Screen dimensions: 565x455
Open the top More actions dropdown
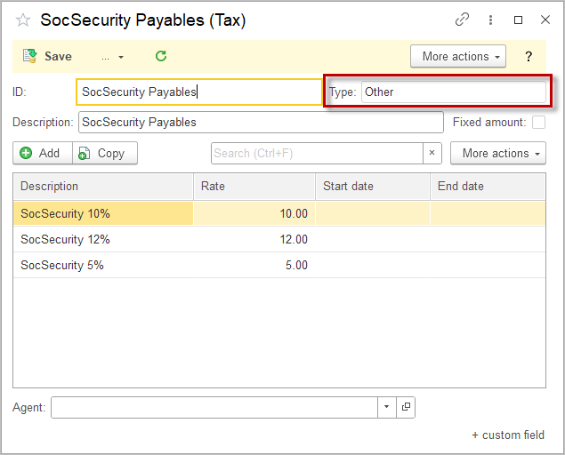tap(457, 57)
